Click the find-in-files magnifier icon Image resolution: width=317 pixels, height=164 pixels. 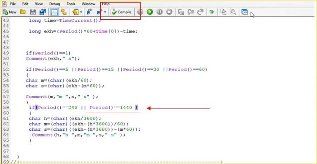click(233, 12)
